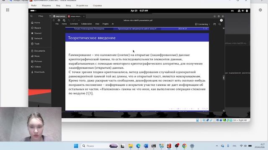Open the hamburger menu in Files window
This screenshot has width=268, height=150.
pos(50,16)
